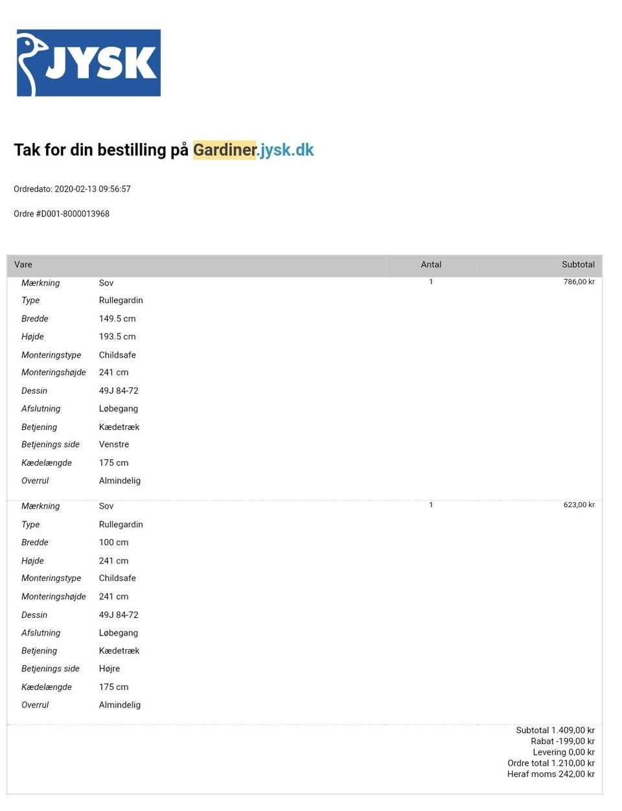Screen dimensions: 622x811
Task: Open the Gardiner.jysk.dk link
Action: coord(286,150)
